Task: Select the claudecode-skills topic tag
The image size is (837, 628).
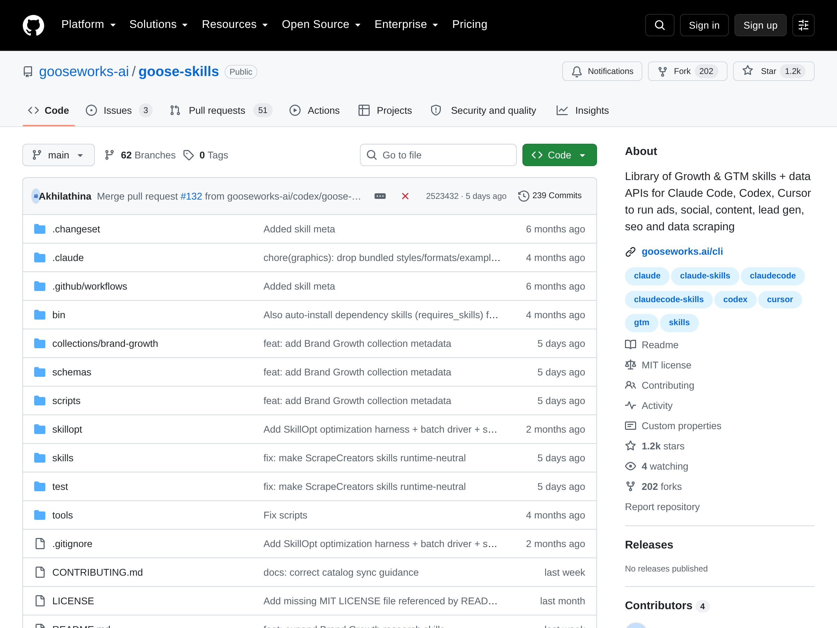Action: pos(669,299)
